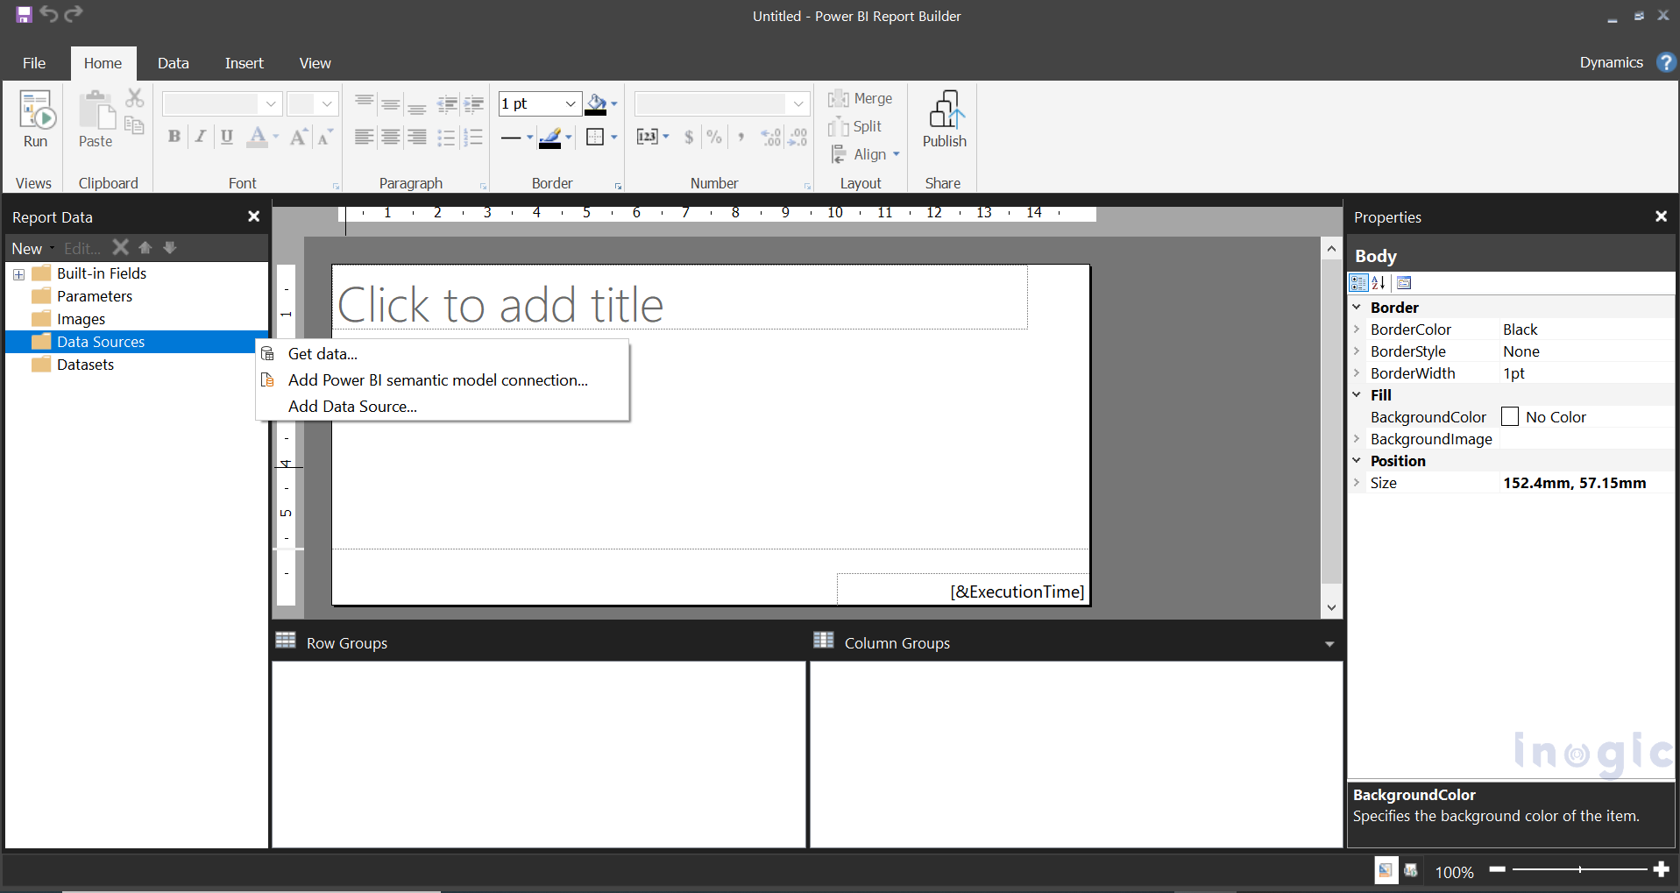The height and width of the screenshot is (893, 1680).
Task: Decrease indent in Paragraph group
Action: point(447,104)
